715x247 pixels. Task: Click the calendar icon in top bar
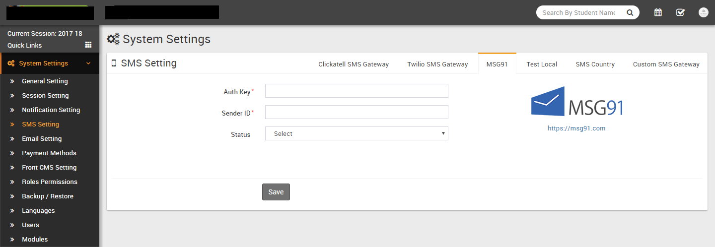[x=658, y=12]
